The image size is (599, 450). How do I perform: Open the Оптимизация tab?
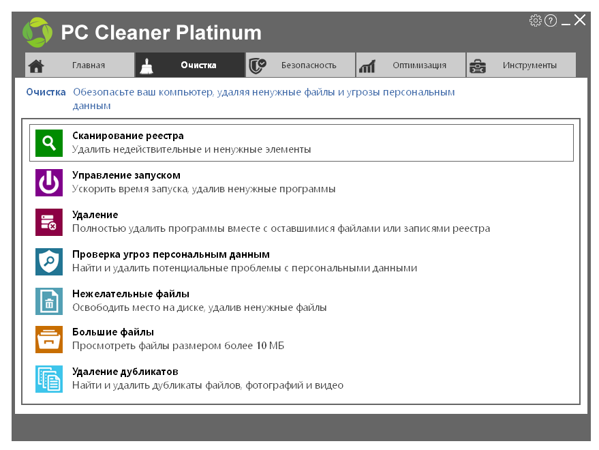tap(411, 65)
